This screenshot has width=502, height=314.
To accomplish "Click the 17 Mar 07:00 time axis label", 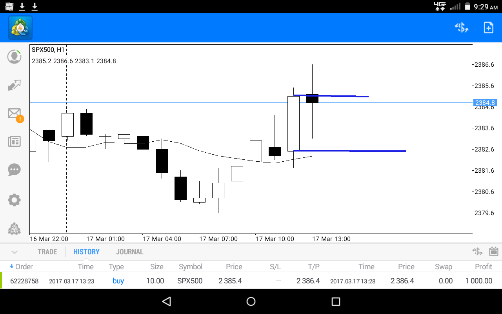I will pos(218,239).
